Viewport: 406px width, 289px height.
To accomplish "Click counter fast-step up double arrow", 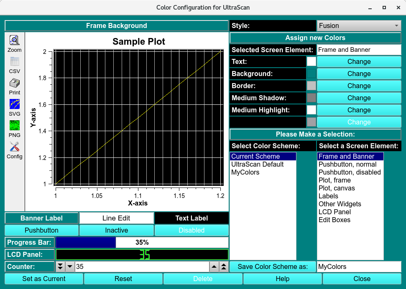I will [224, 266].
